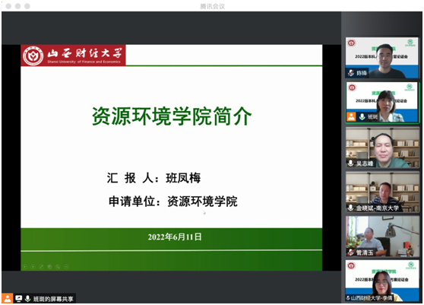
Task: Click muted microphone icon on 管清玉's tile
Action: (351, 253)
